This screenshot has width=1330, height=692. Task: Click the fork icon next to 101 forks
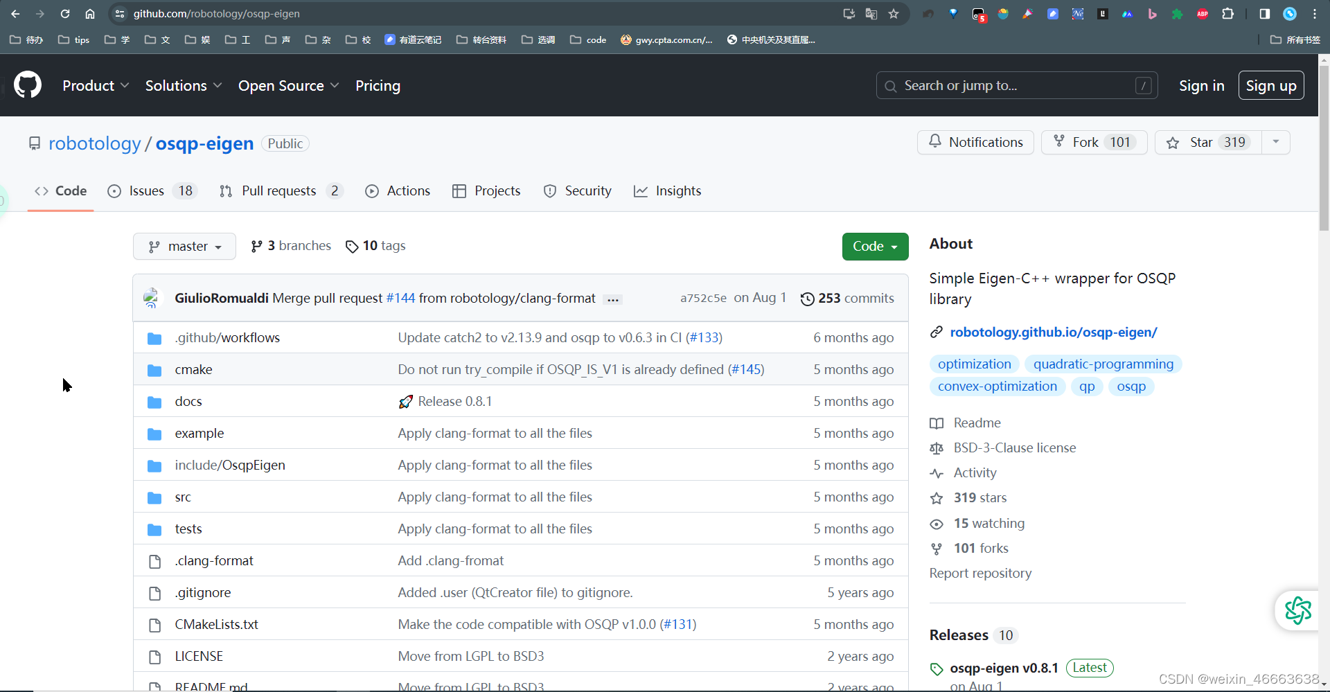[937, 549]
